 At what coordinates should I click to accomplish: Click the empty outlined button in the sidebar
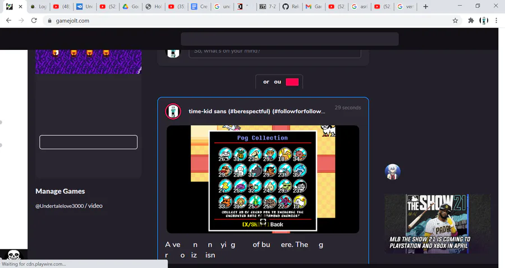click(x=88, y=142)
